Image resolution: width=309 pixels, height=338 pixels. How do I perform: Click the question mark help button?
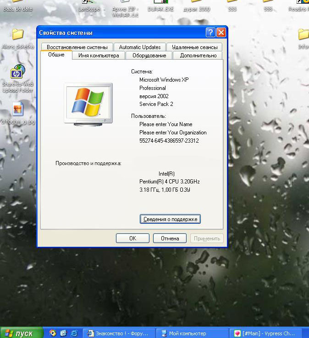tap(210, 33)
